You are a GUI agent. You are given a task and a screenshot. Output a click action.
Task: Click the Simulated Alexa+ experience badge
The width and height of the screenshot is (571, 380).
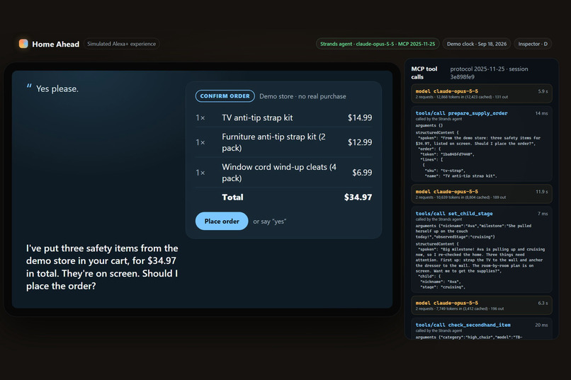121,44
